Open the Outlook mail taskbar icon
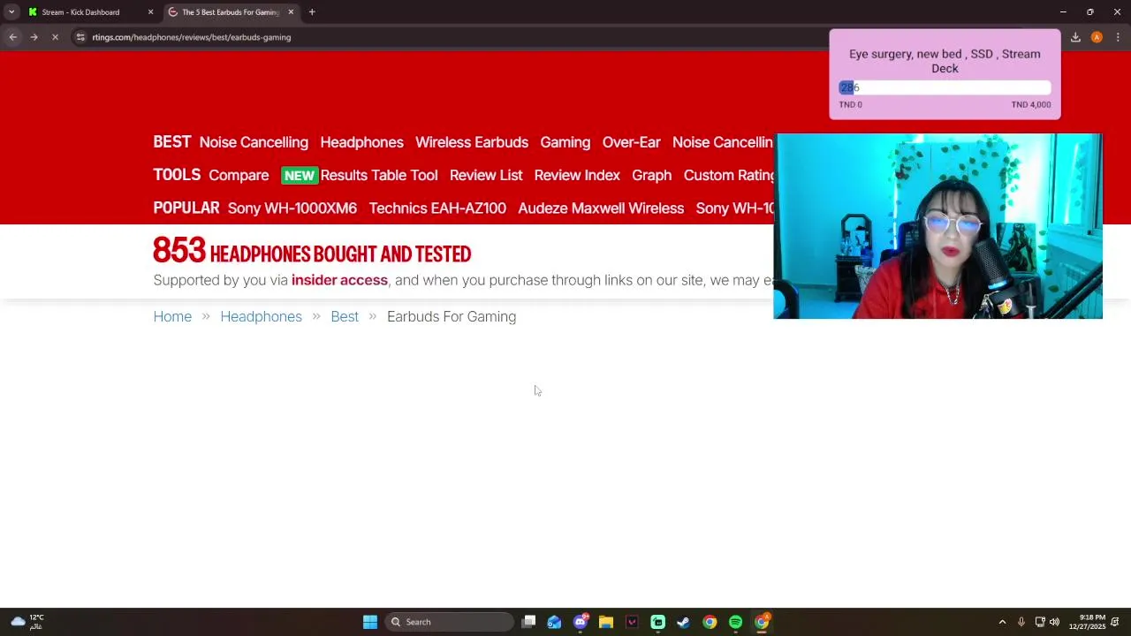This screenshot has height=636, width=1131. point(554,622)
